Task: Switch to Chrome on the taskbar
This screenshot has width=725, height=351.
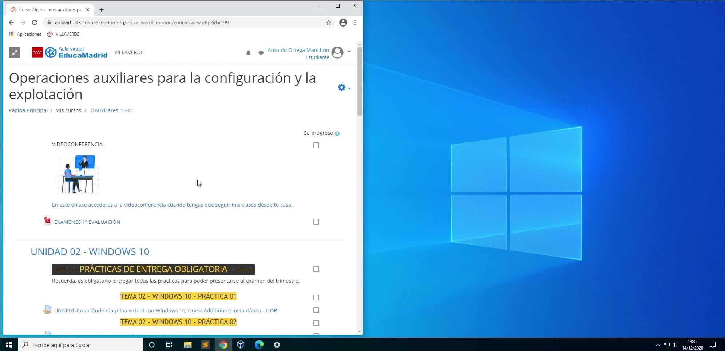Action: point(223,344)
